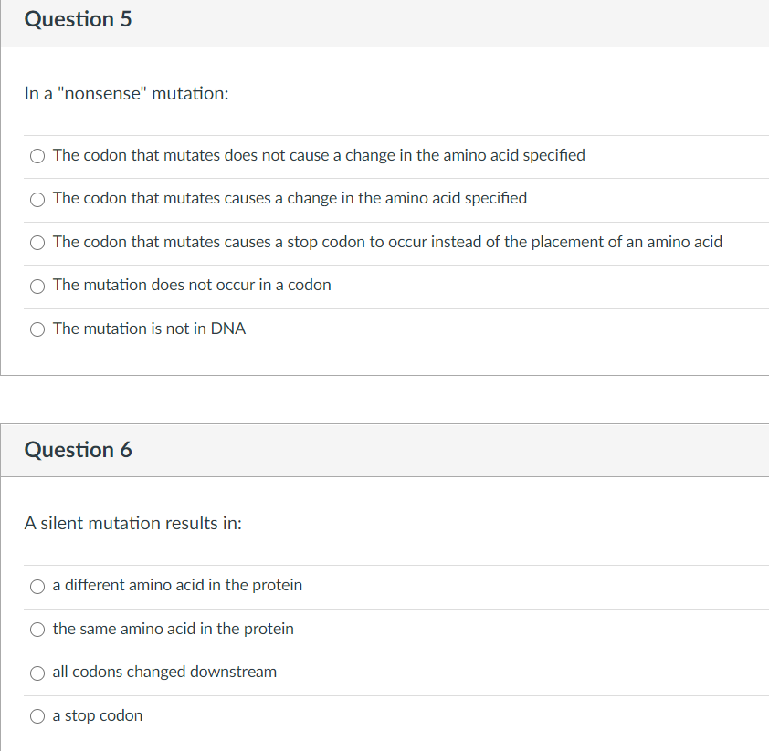Click answer text 'a stop codon' label
The width and height of the screenshot is (769, 751).
[98, 715]
